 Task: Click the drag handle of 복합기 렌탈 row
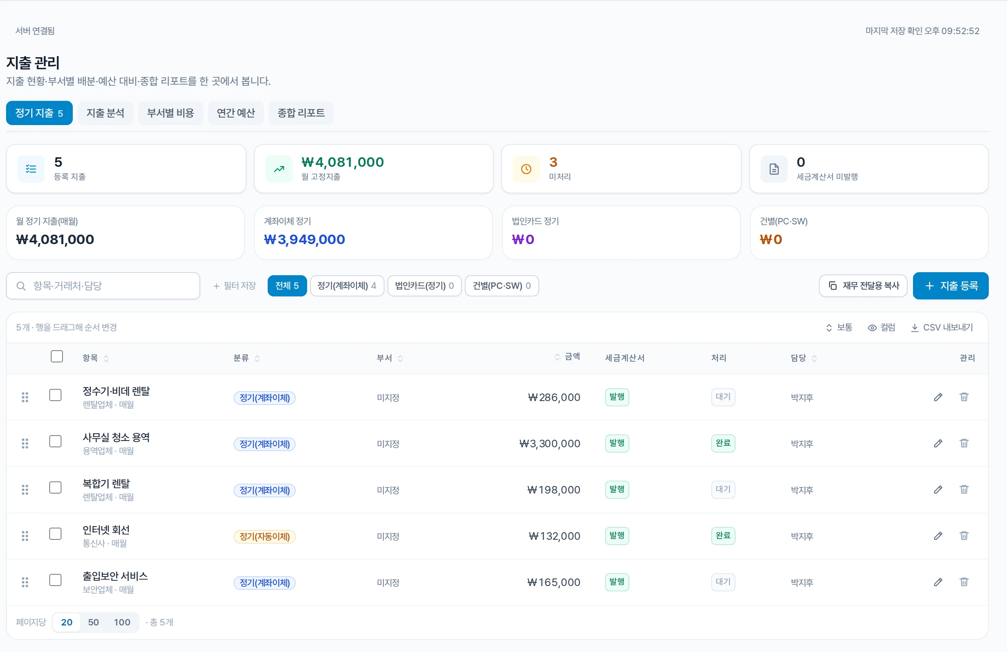click(x=25, y=489)
